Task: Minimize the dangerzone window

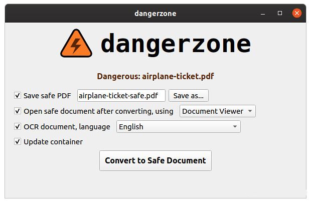Action: (263, 13)
